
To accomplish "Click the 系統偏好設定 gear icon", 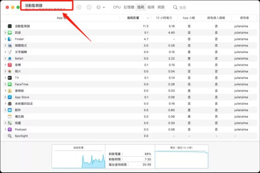I will (10, 104).
